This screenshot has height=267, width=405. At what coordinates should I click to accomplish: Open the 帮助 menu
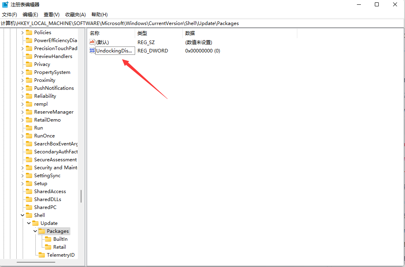click(99, 14)
